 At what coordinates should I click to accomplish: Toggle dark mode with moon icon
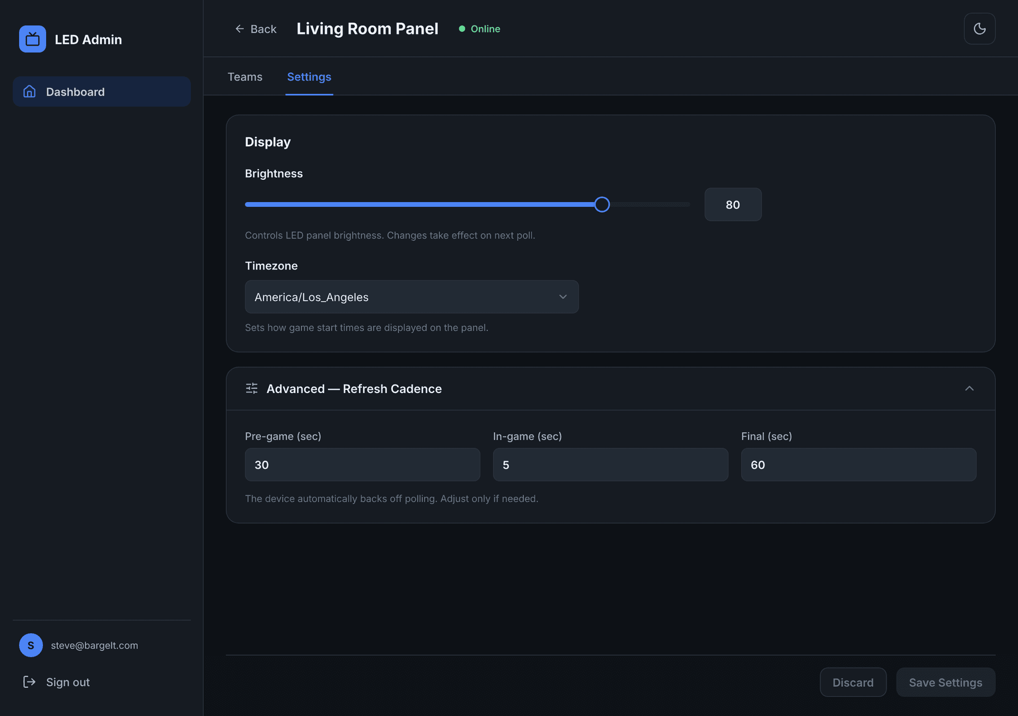tap(979, 29)
